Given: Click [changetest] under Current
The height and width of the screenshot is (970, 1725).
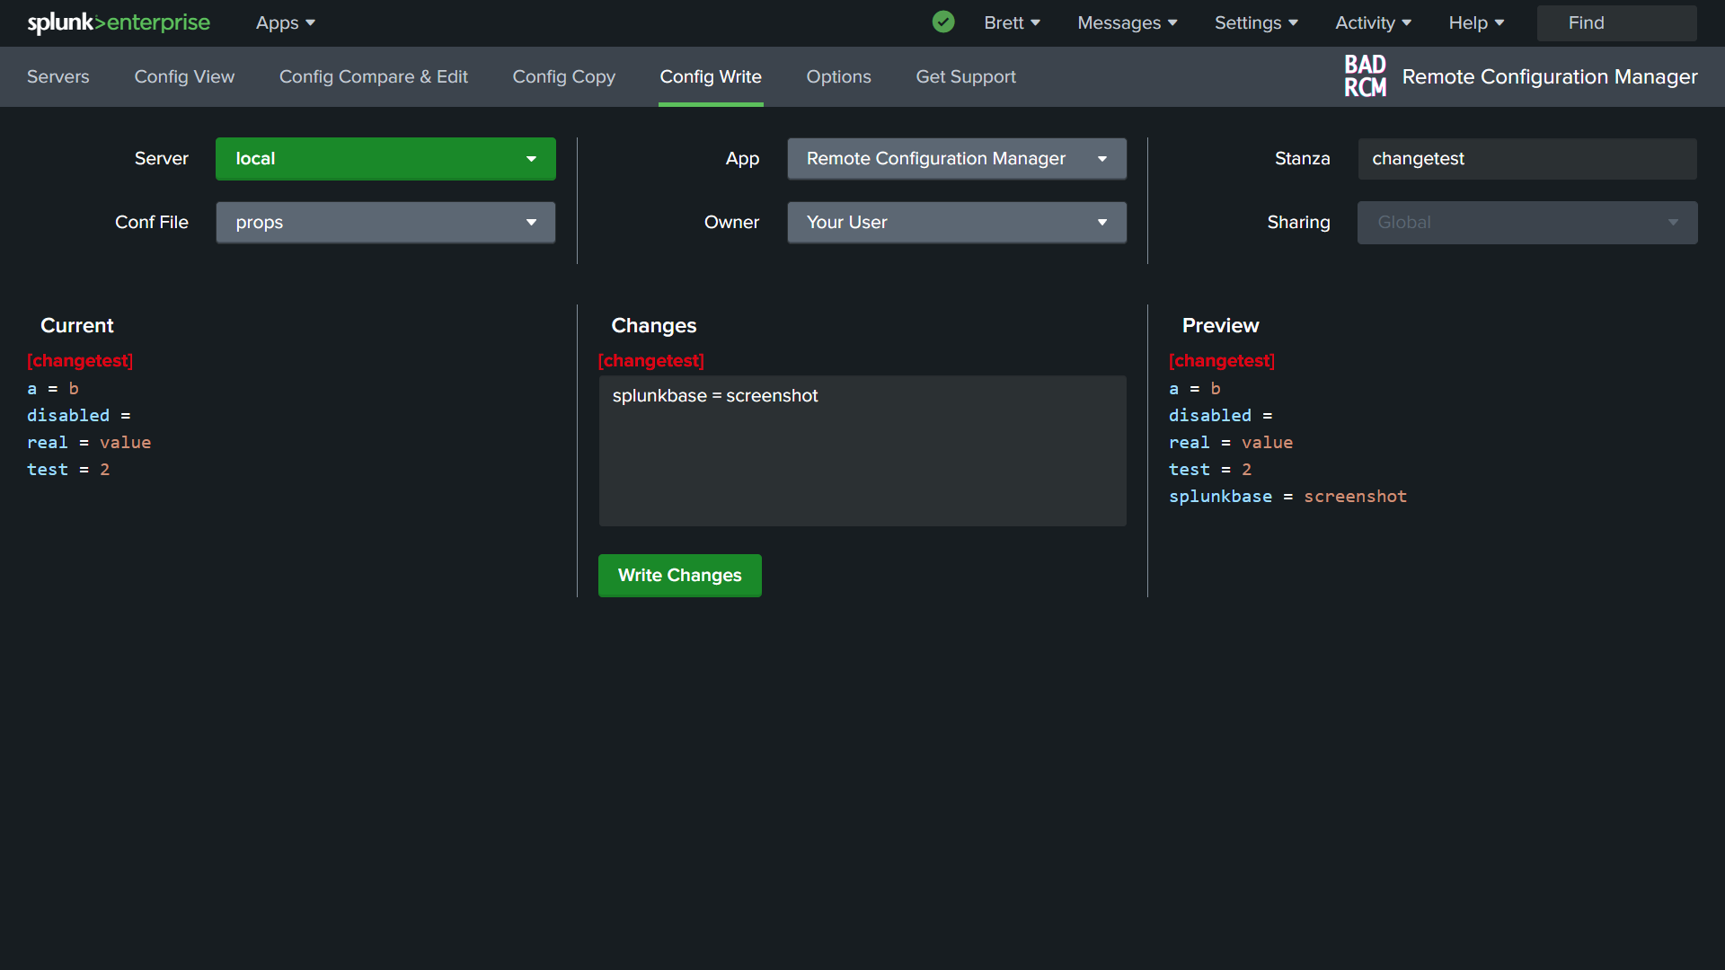Looking at the screenshot, I should click(x=80, y=360).
